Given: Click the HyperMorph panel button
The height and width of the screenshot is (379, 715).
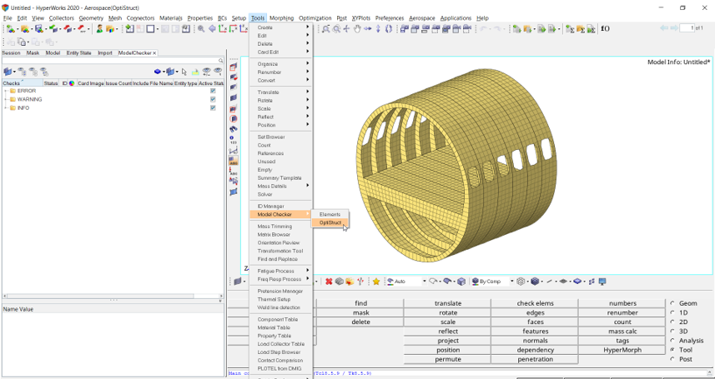Looking at the screenshot, I should coord(622,350).
